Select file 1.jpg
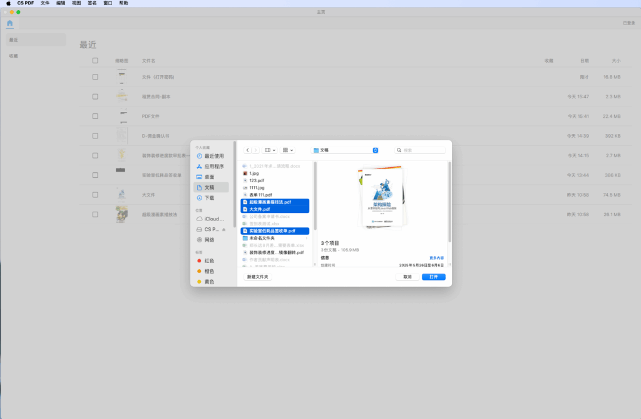 point(275,173)
